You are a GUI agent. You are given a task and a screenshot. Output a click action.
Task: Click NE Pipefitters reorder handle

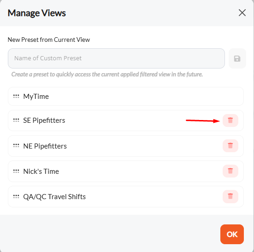coord(16,146)
